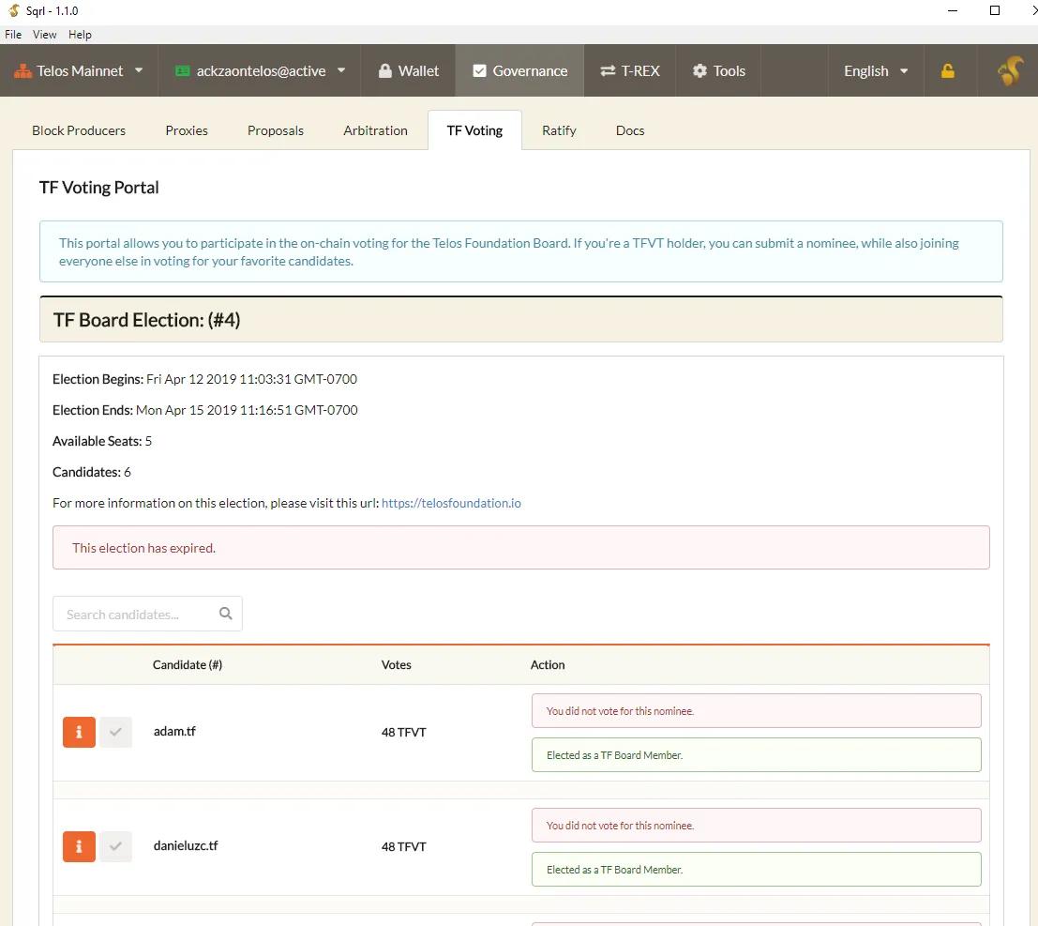The width and height of the screenshot is (1038, 926).
Task: Maximize the Sqrl window
Action: [994, 10]
